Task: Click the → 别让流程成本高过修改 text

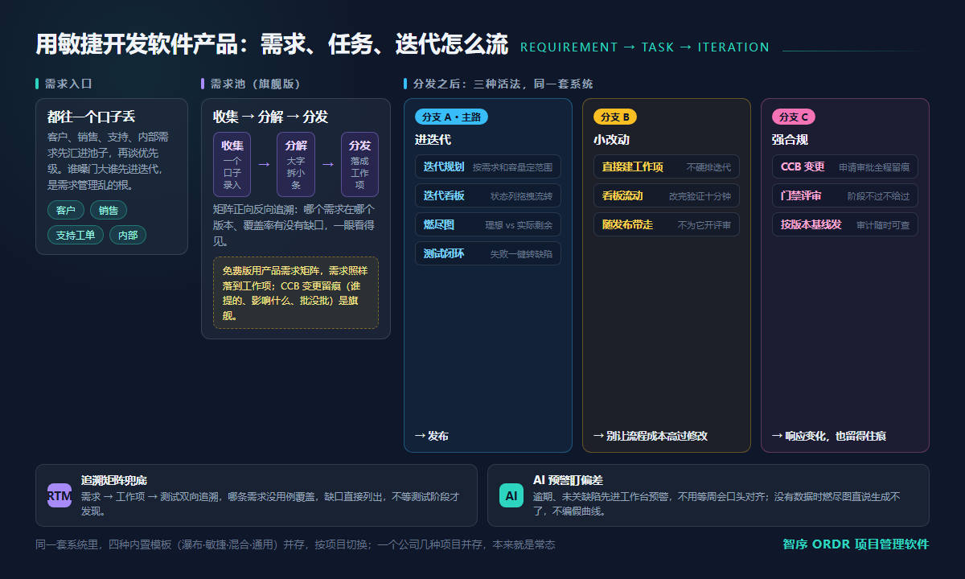Action: click(x=651, y=436)
